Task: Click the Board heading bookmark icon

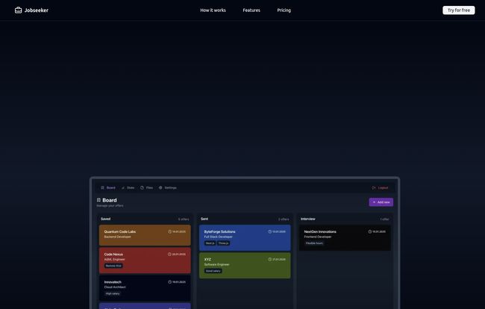Action: (x=98, y=200)
